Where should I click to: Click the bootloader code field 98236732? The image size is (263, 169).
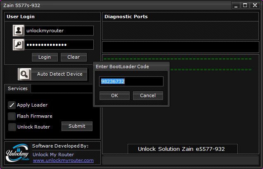tap(131, 81)
